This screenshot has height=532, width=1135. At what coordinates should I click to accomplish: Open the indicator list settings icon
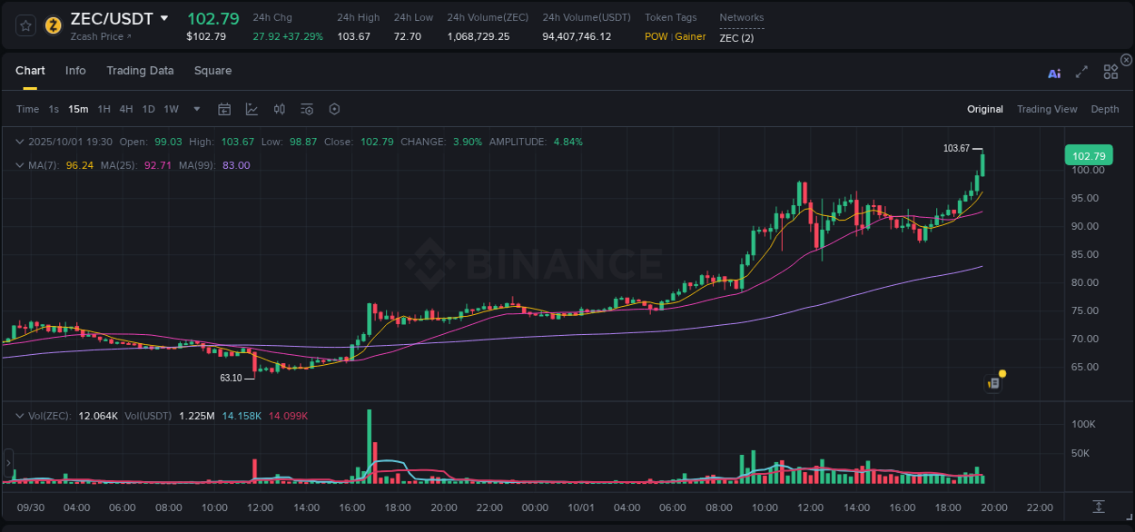tap(306, 108)
